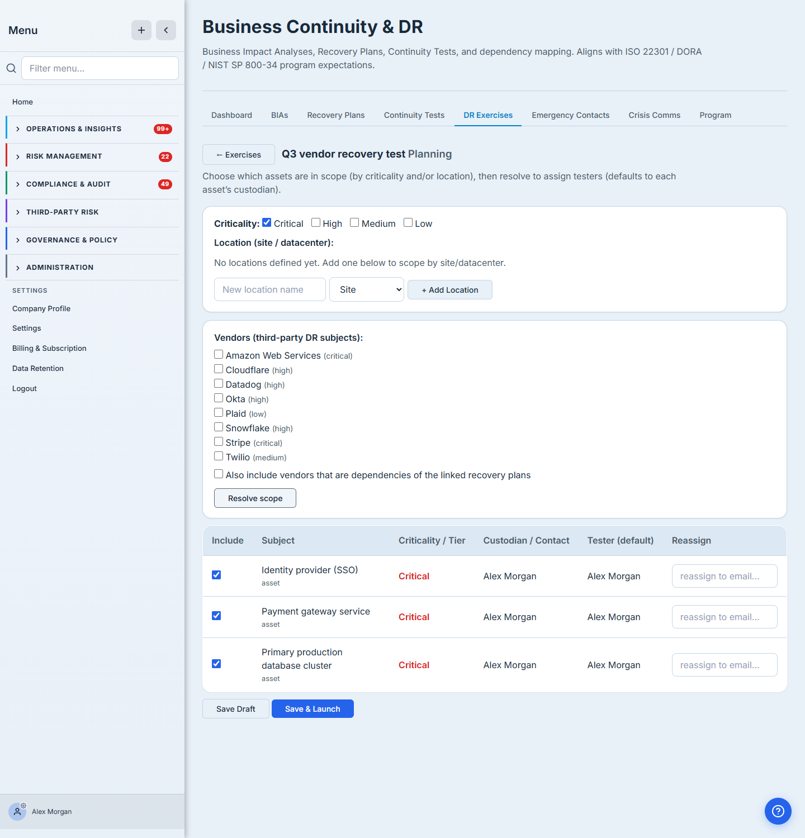This screenshot has height=838, width=805.
Task: Expand the Governance & Policy section
Action: (x=92, y=240)
